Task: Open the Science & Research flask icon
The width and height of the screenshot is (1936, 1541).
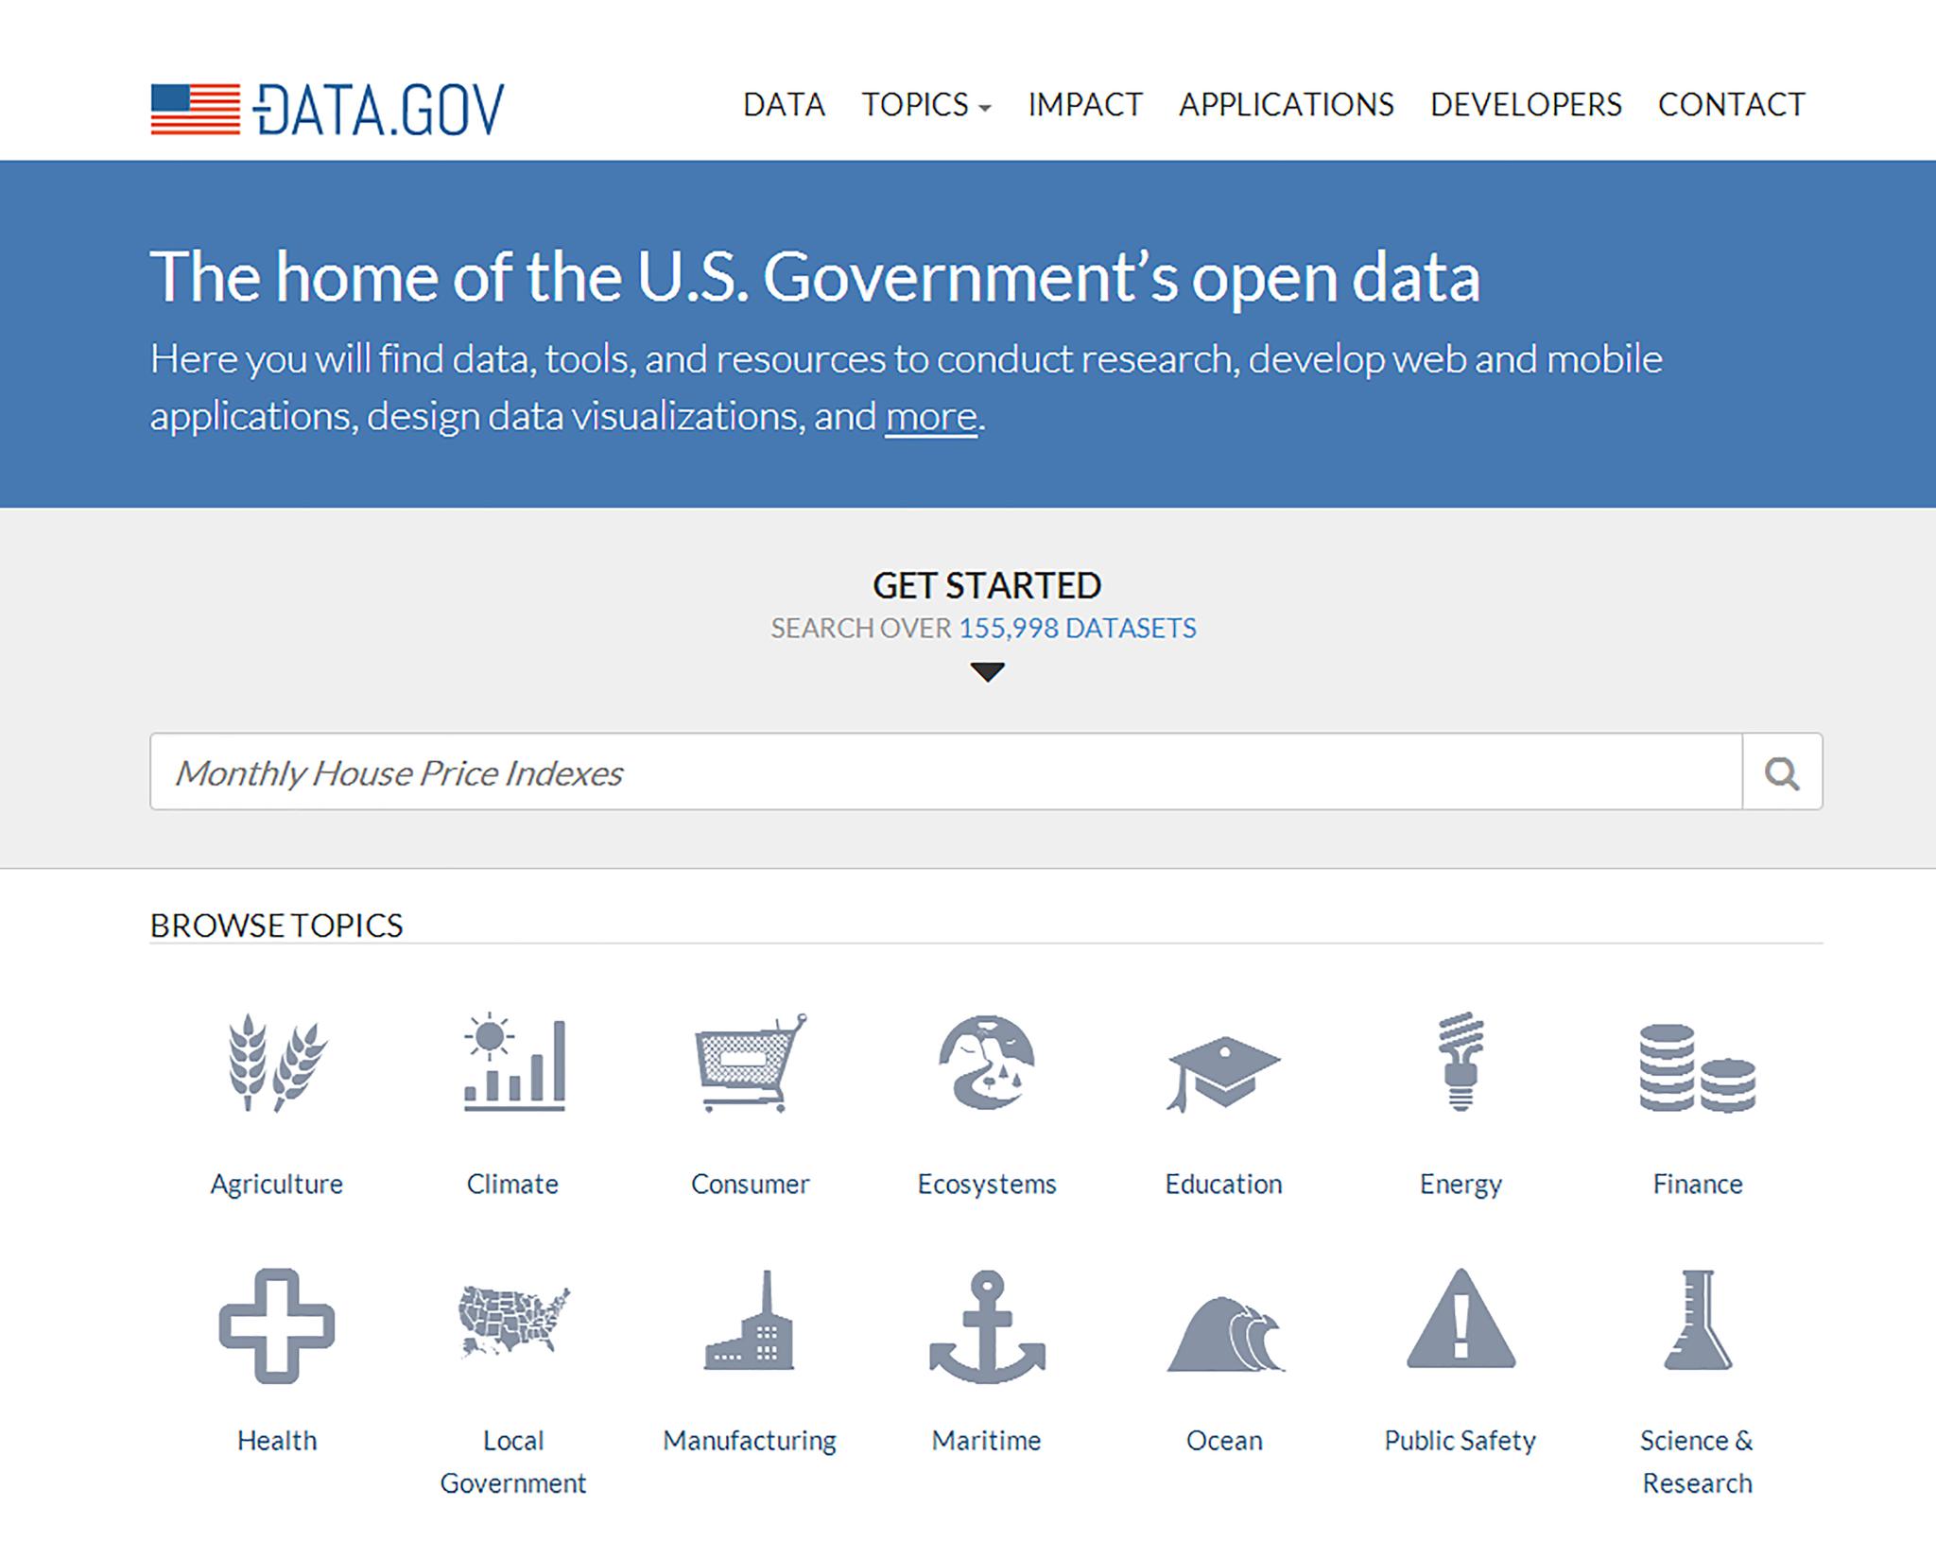Action: (x=1698, y=1322)
